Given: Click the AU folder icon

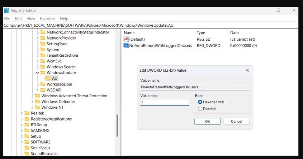Looking at the screenshot, I should point(48,78).
